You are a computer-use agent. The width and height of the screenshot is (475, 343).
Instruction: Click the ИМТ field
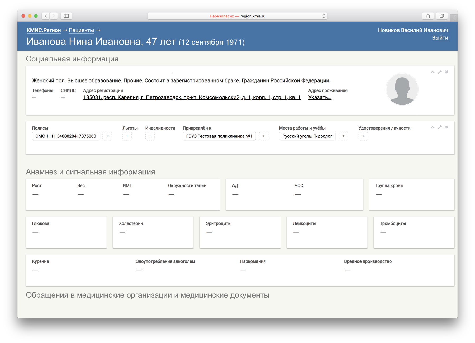coord(127,190)
